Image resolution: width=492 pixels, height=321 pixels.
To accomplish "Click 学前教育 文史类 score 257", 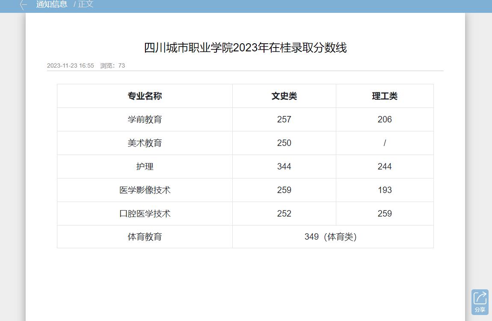I will [284, 119].
